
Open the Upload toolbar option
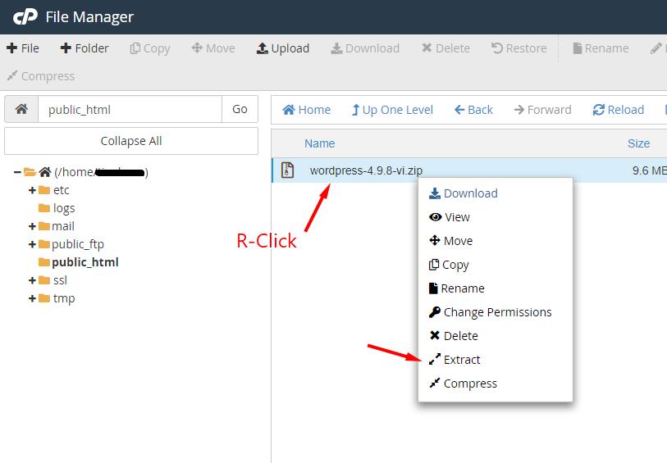282,48
